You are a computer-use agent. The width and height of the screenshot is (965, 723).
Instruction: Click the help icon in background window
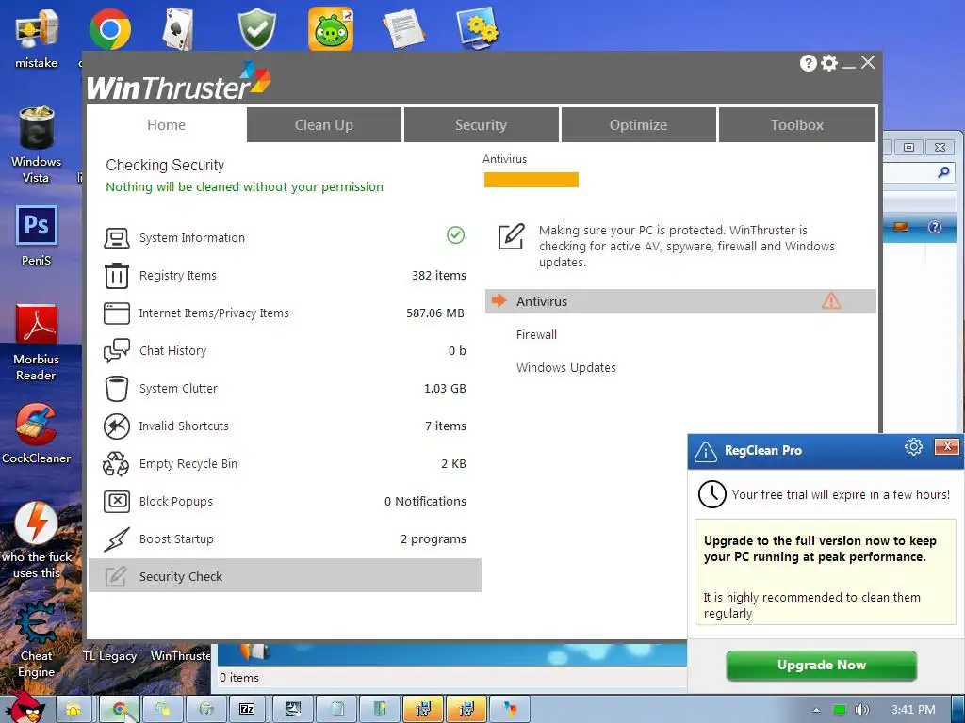click(934, 228)
